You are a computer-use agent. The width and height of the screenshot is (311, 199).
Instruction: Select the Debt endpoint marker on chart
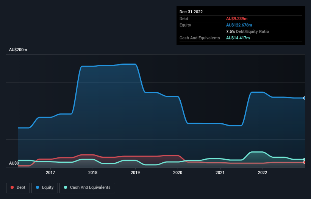pos(305,162)
